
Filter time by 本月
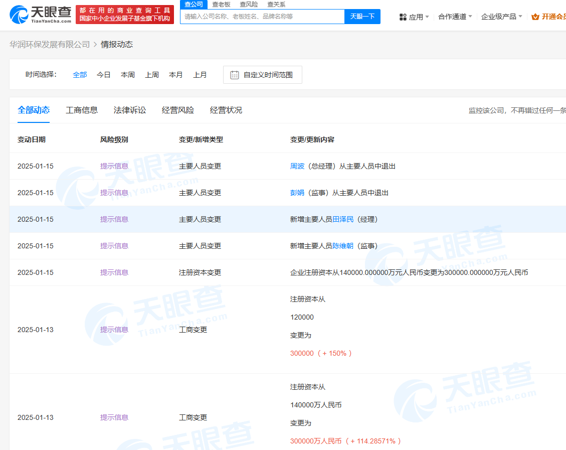tap(176, 75)
